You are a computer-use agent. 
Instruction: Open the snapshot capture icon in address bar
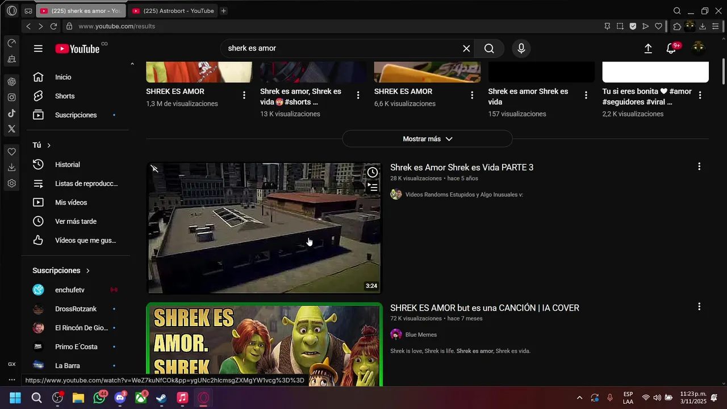tap(620, 26)
